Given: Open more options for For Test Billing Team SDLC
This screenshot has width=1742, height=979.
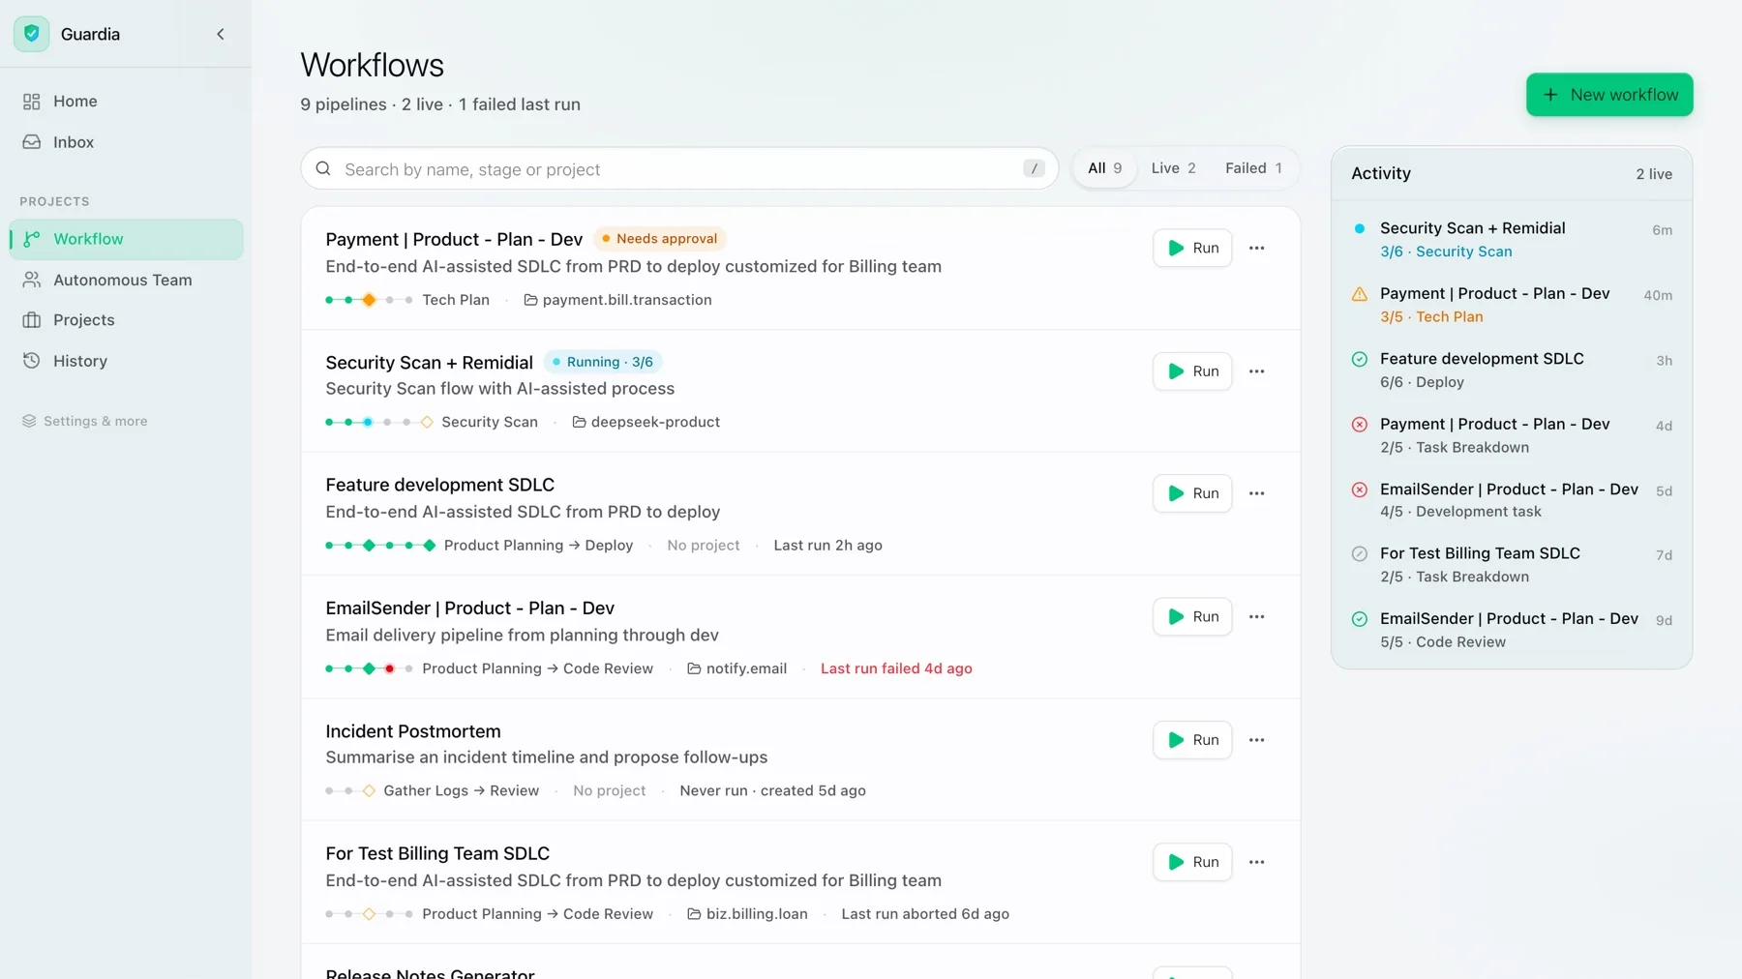Looking at the screenshot, I should coord(1256,862).
